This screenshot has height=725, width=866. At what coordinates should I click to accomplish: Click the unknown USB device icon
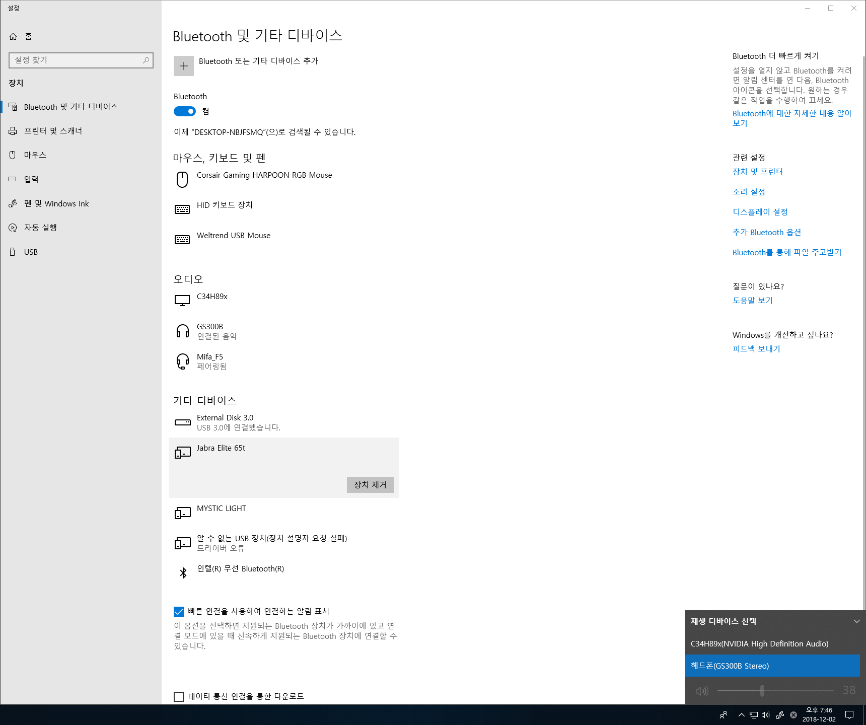pyautogui.click(x=182, y=543)
